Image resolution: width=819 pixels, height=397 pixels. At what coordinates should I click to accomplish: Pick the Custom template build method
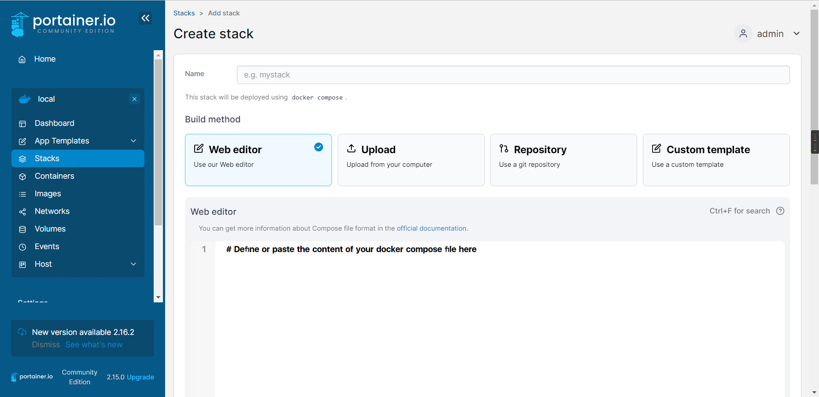716,160
